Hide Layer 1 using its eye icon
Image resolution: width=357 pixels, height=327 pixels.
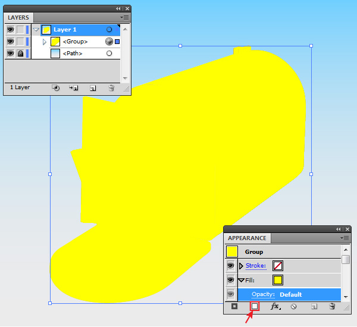point(10,29)
